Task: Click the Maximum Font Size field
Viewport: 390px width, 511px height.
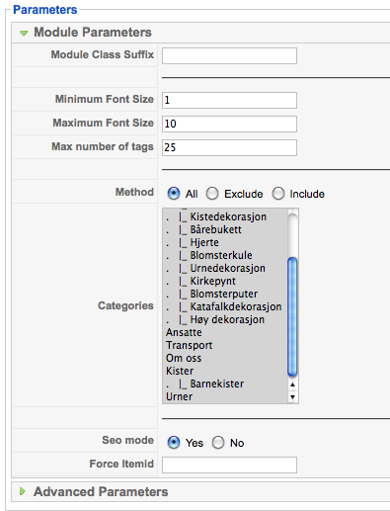Action: click(229, 124)
